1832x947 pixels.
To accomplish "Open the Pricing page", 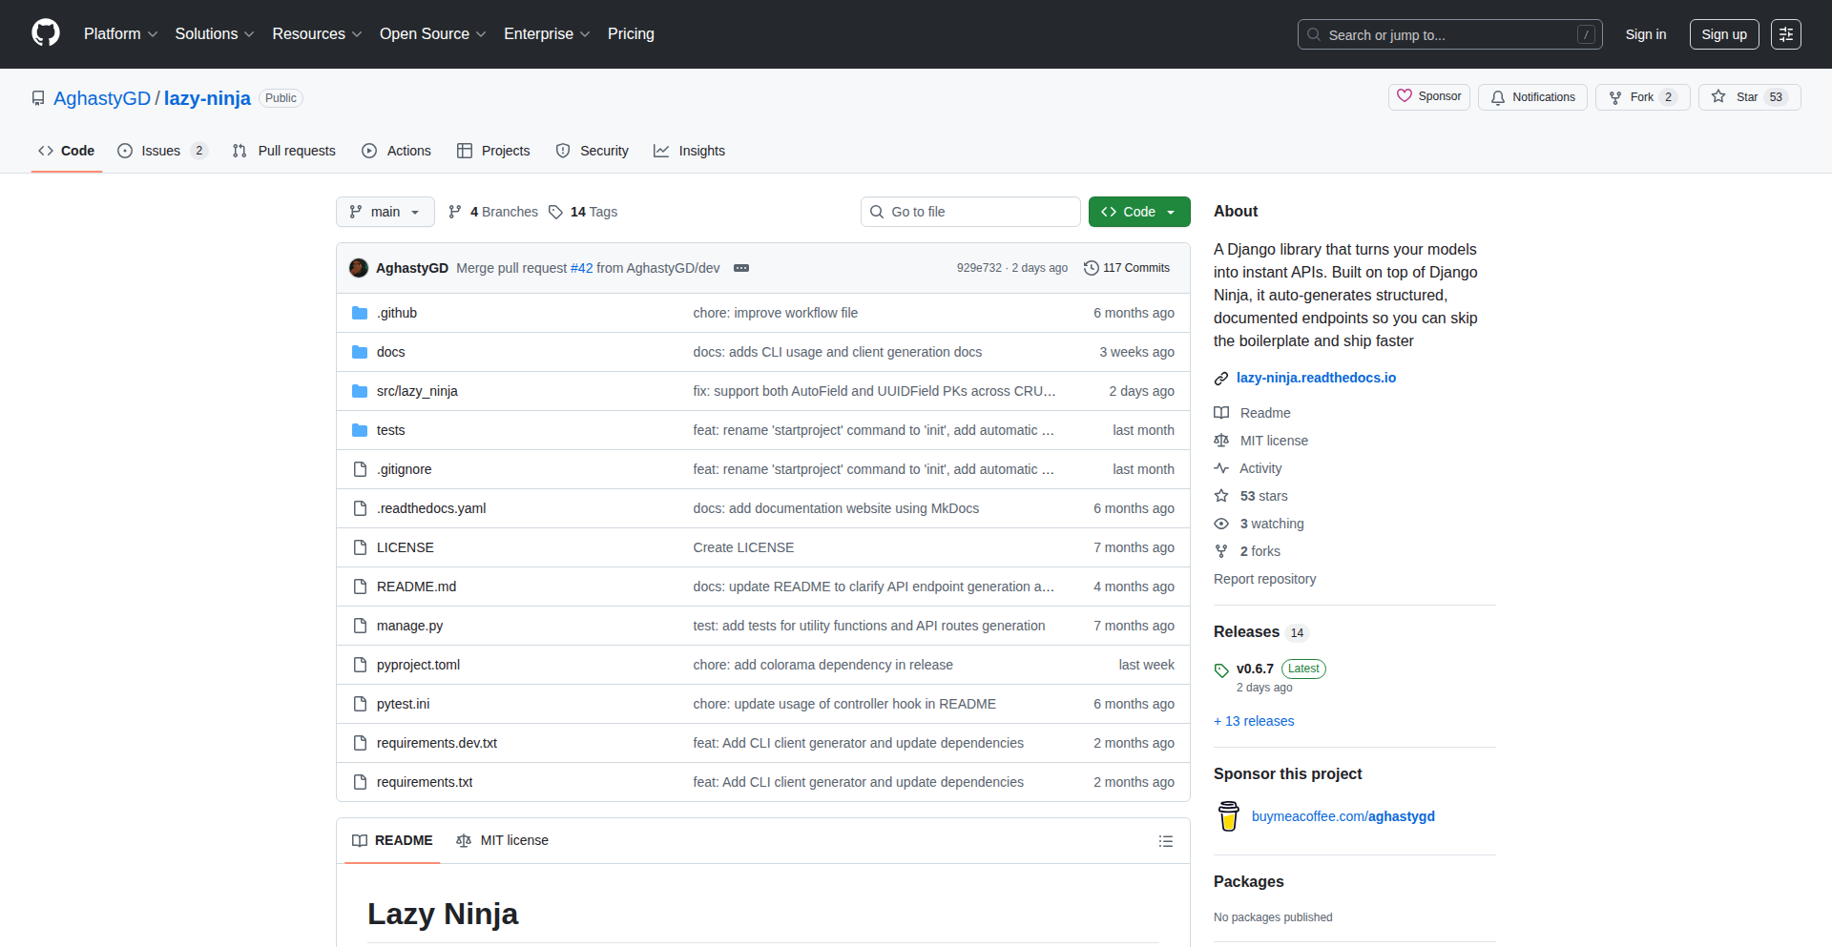I will coord(631,33).
